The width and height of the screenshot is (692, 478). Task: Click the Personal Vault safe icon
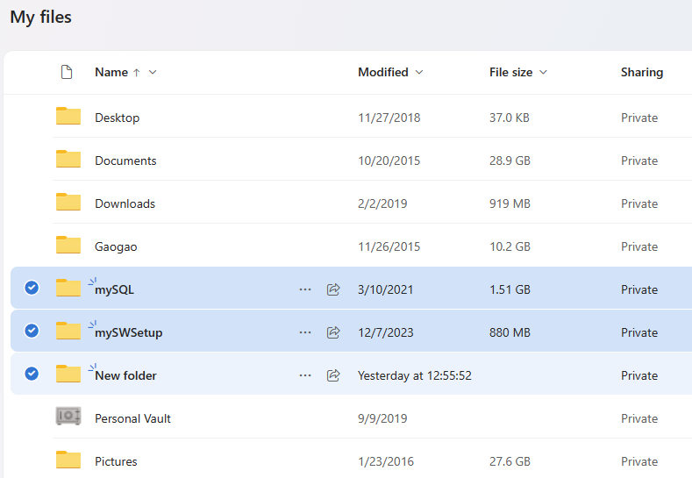point(68,417)
